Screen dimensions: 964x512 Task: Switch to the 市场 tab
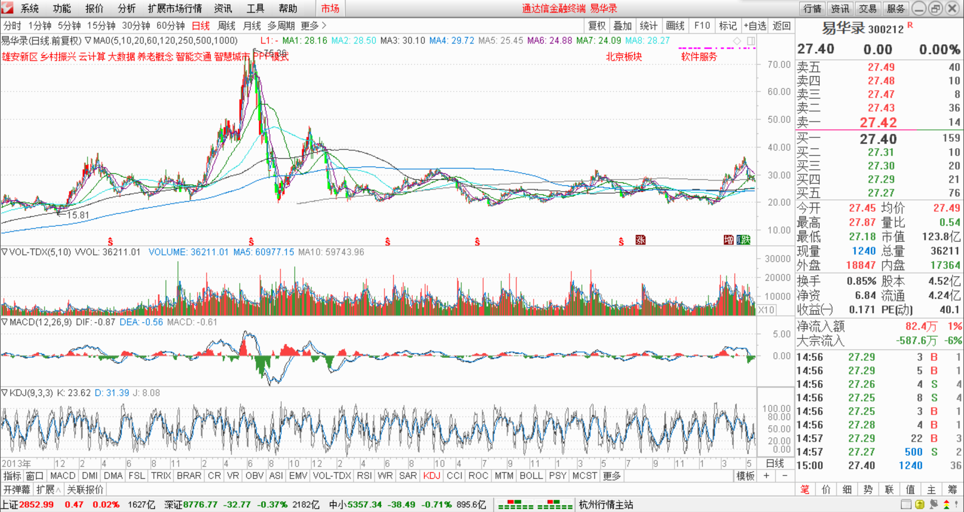330,9
